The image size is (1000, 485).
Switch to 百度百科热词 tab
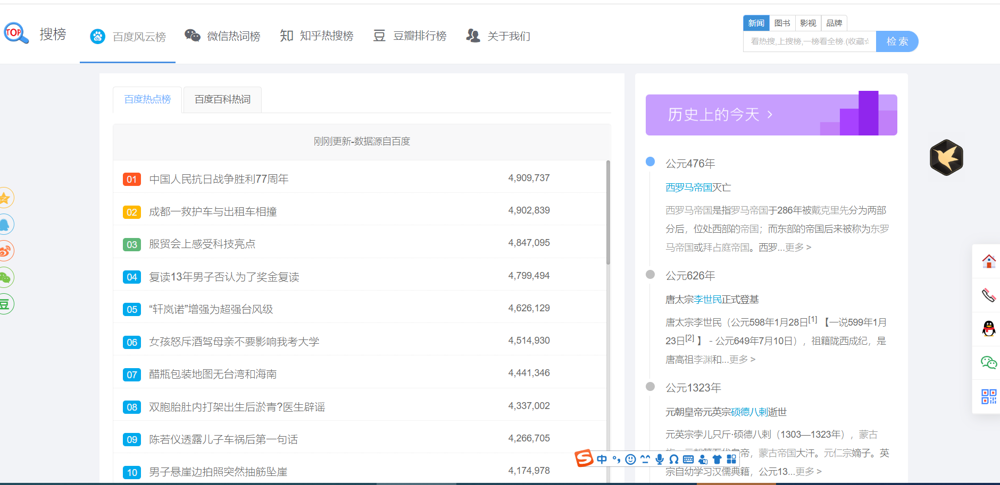click(x=222, y=99)
